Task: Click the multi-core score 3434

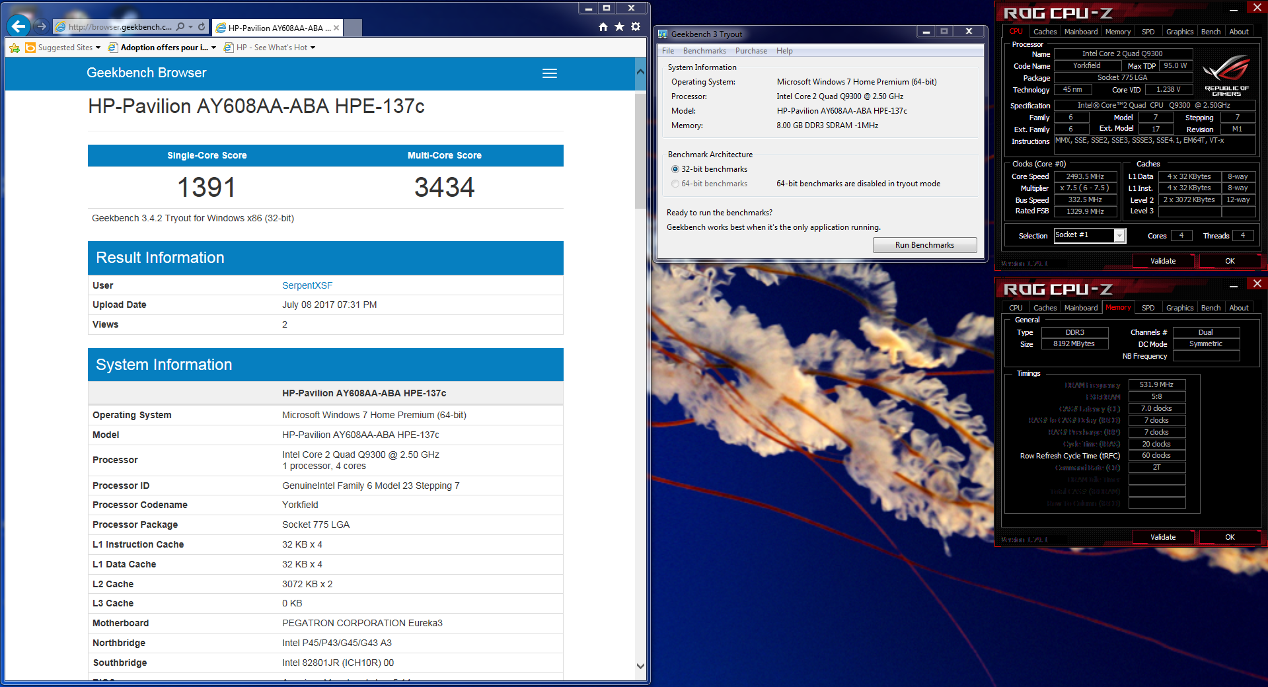Action: coord(445,188)
